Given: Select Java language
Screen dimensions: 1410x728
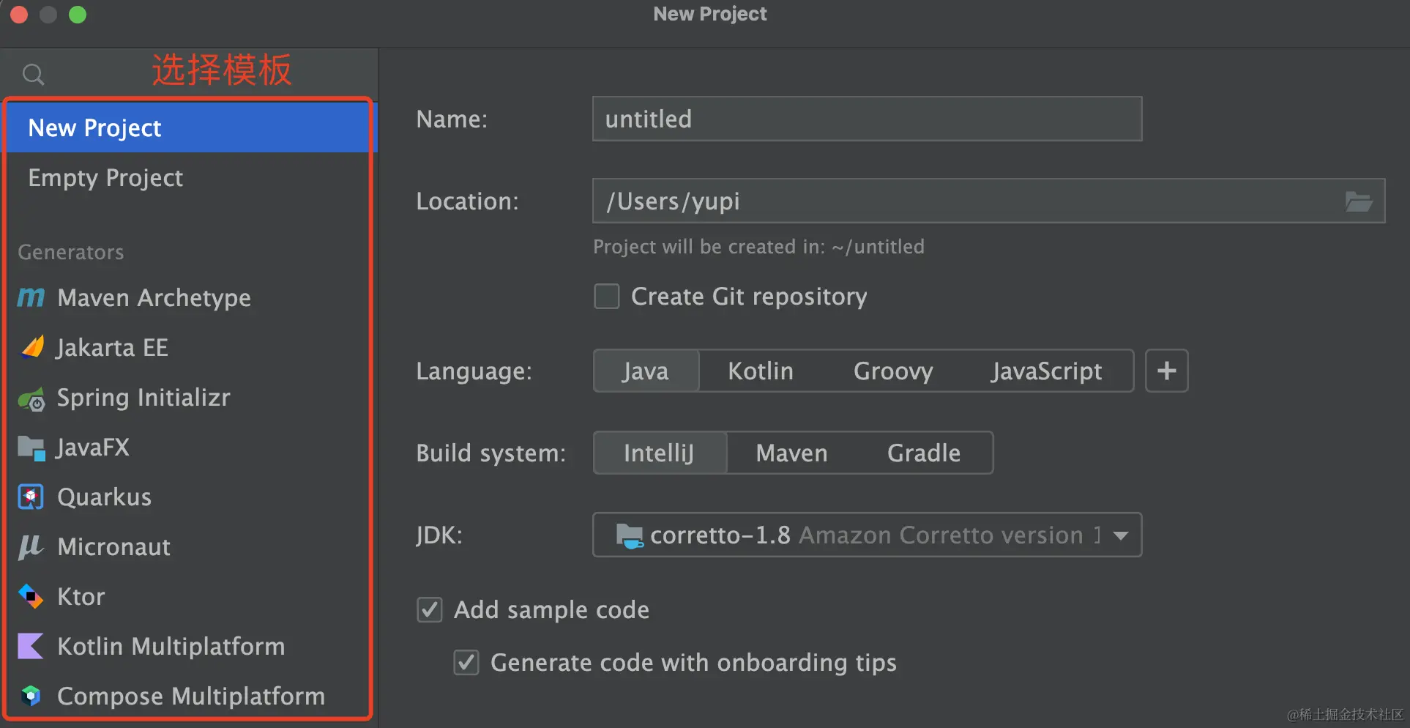Looking at the screenshot, I should tap(646, 371).
